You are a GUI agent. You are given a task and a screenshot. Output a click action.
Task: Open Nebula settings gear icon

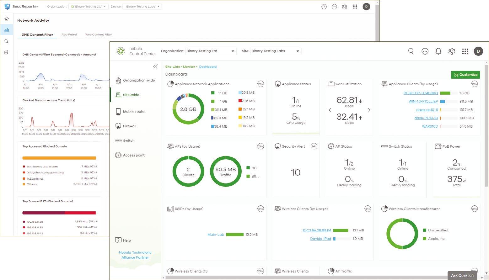point(452,51)
